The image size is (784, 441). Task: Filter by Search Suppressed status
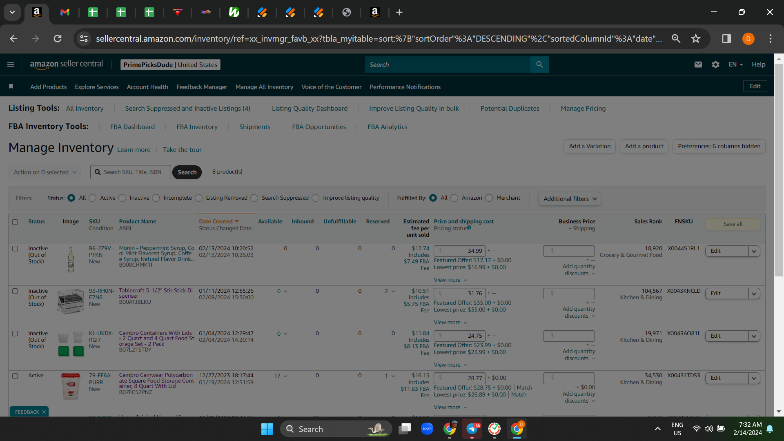point(254,198)
